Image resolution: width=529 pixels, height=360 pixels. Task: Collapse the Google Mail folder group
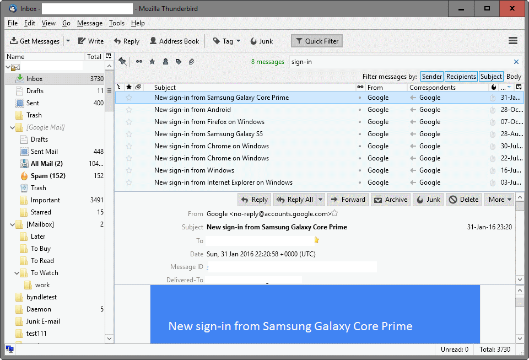11,127
